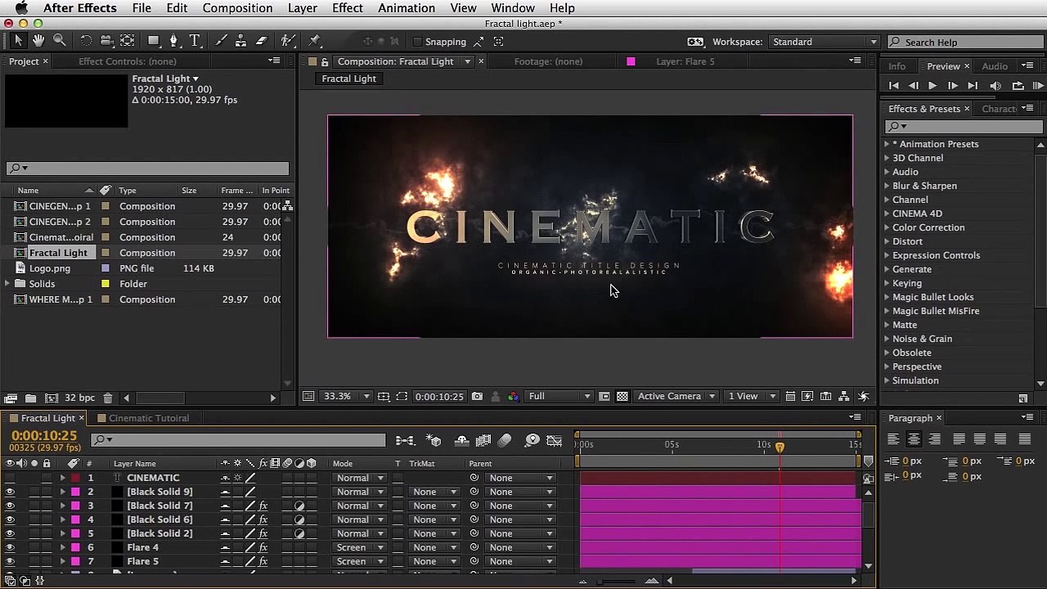Hide the Flare 4 layer
1047x589 pixels.
click(10, 547)
